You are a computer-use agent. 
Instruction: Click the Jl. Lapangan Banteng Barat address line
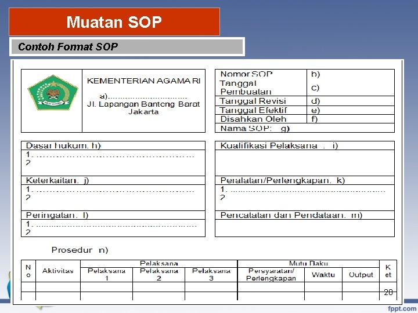(x=143, y=104)
